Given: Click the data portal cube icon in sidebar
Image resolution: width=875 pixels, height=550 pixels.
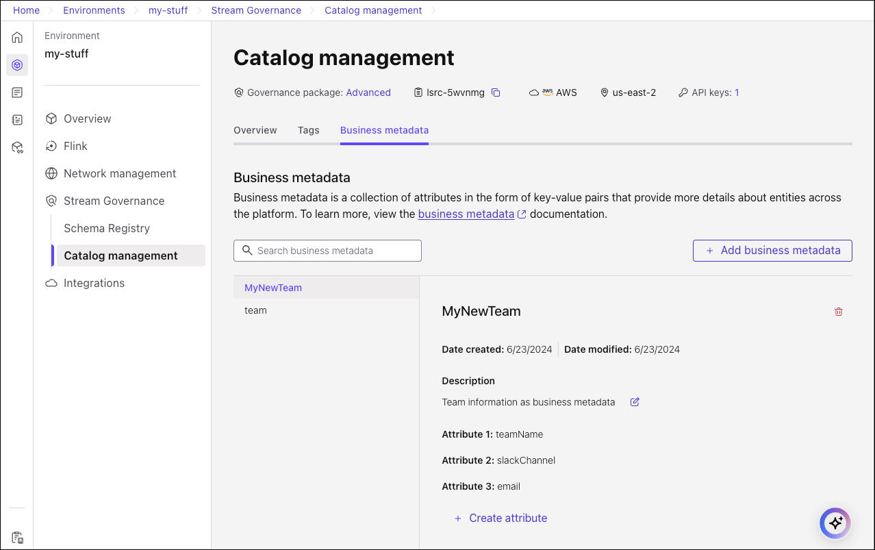Looking at the screenshot, I should tap(17, 147).
